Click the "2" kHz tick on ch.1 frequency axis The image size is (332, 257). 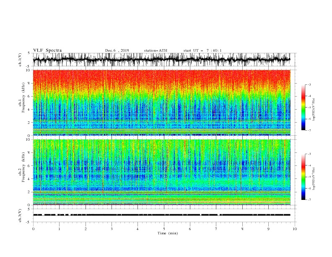tap(29, 123)
